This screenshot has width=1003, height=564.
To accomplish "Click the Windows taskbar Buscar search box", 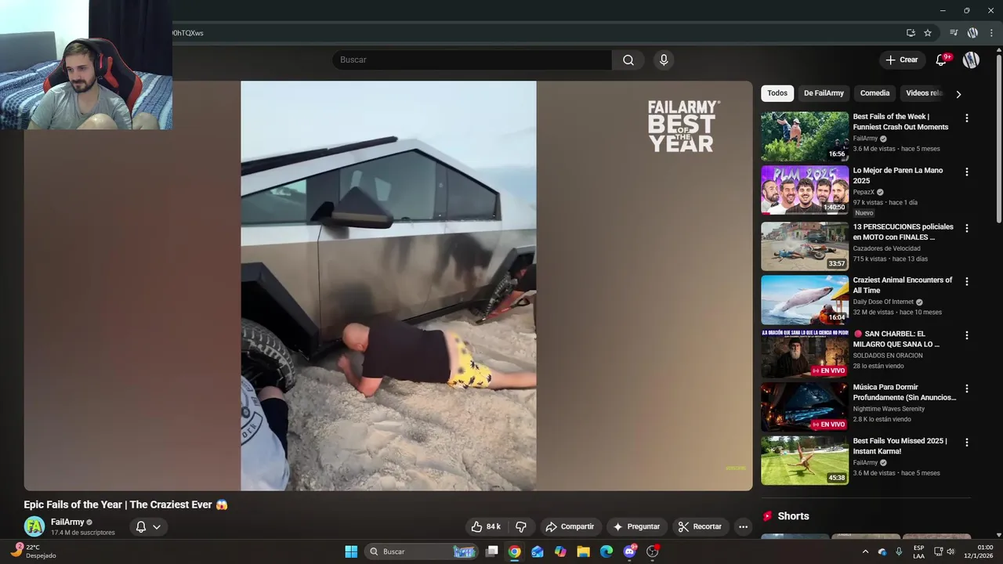I will click(x=422, y=551).
